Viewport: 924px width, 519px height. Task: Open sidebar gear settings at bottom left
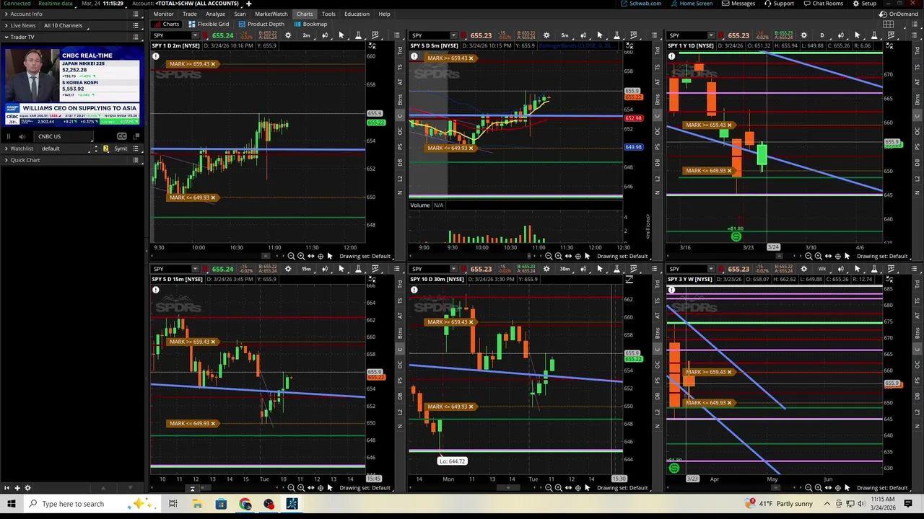[x=28, y=488]
